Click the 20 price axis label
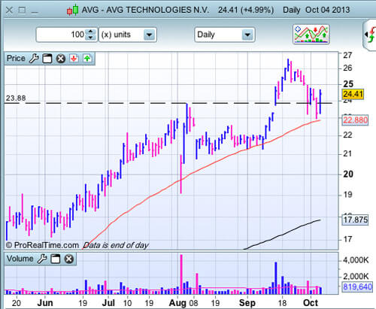The width and height of the screenshot is (376, 309). coord(348,174)
